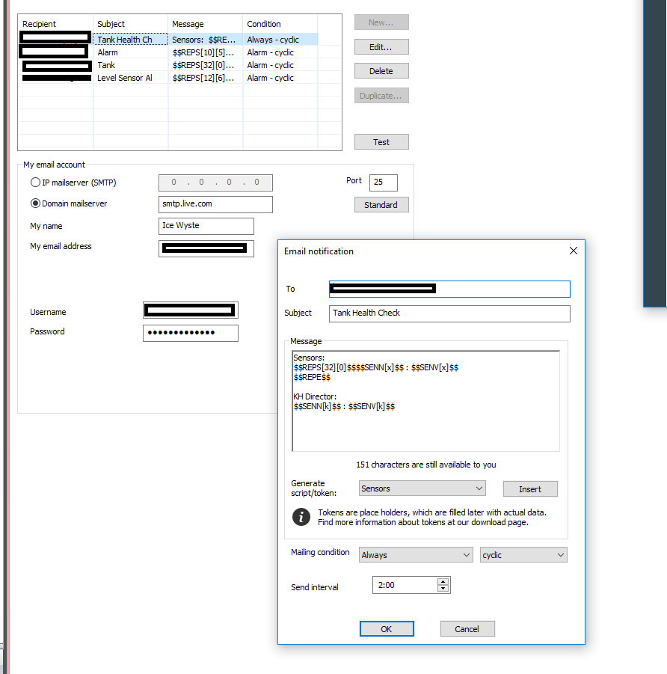
Task: Click the Subject field in dialog
Action: coord(449,313)
